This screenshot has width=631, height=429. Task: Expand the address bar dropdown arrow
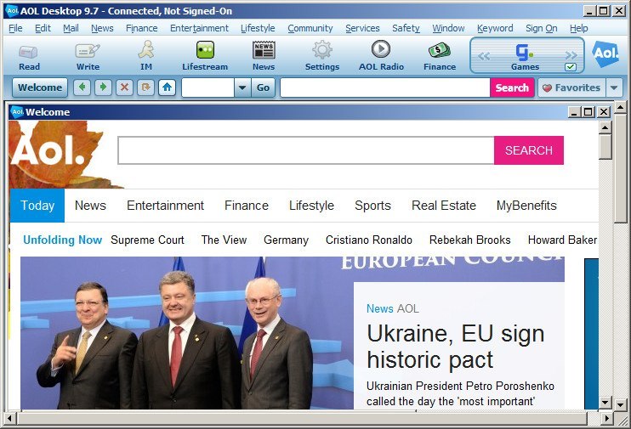click(242, 87)
